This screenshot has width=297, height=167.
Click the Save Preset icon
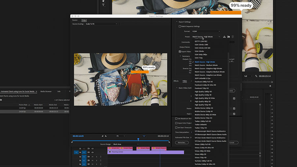(224, 37)
